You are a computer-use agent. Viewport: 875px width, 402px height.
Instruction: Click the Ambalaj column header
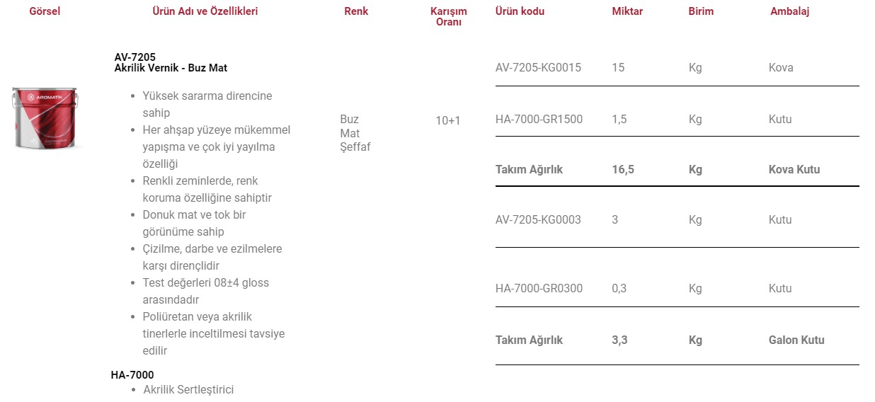point(790,11)
